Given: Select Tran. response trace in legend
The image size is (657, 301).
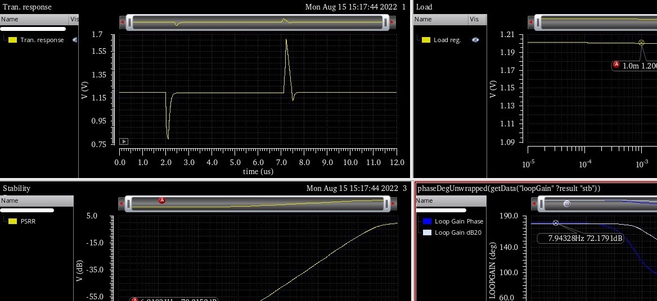Looking at the screenshot, I should 42,40.
